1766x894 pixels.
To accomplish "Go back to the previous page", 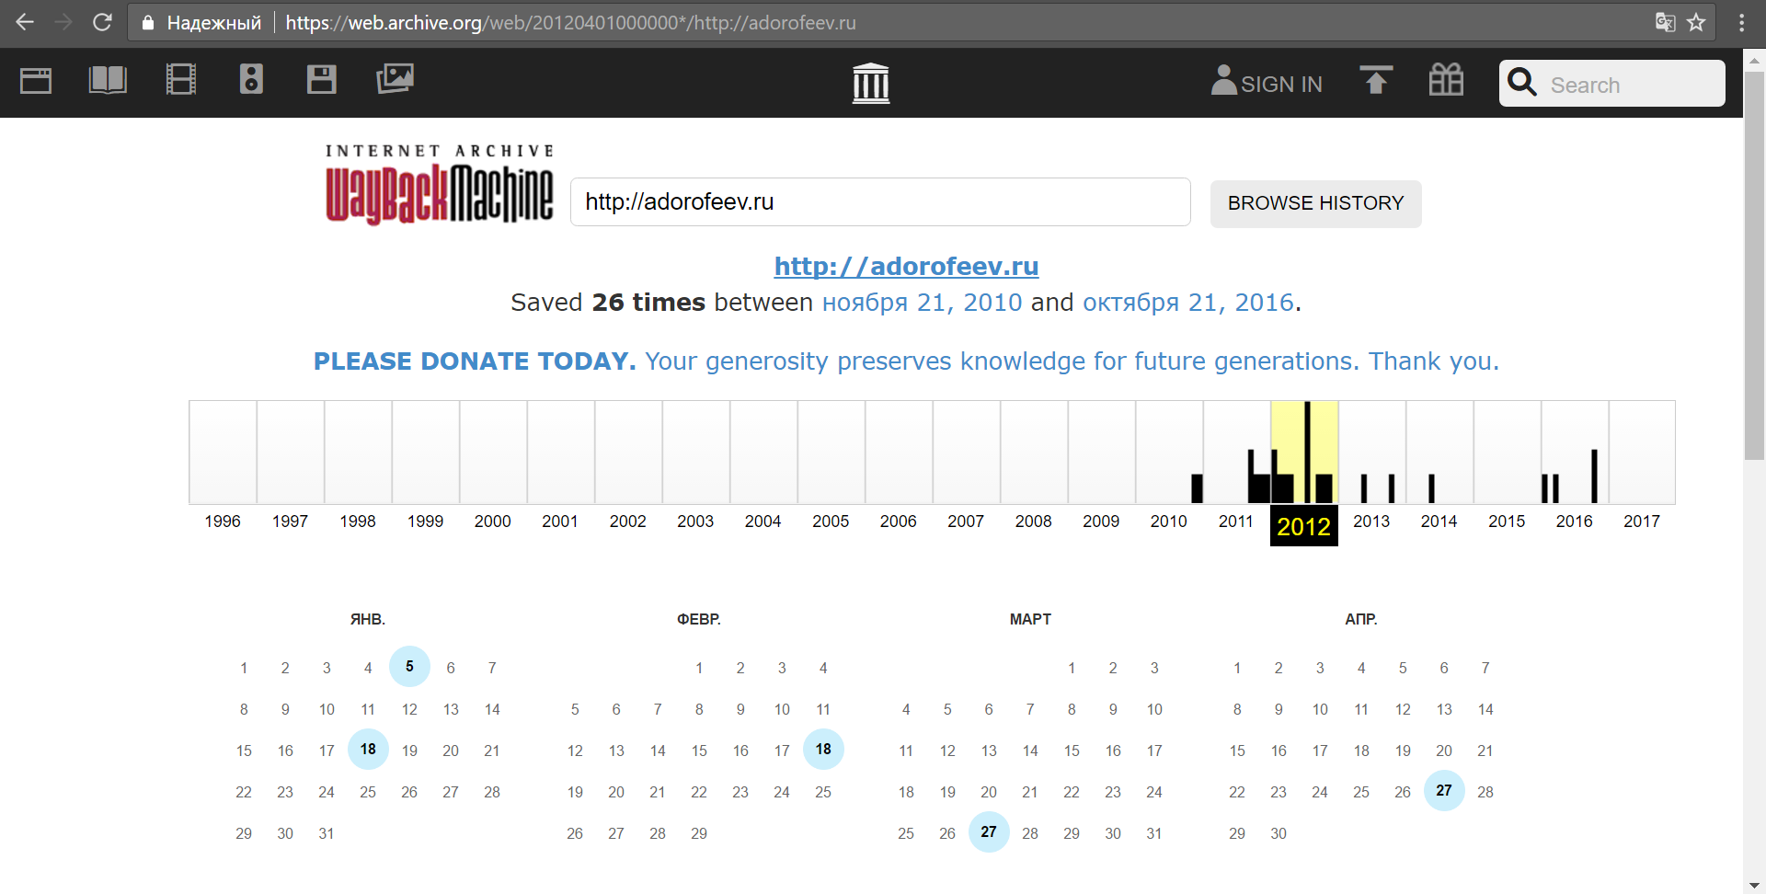I will (x=25, y=22).
